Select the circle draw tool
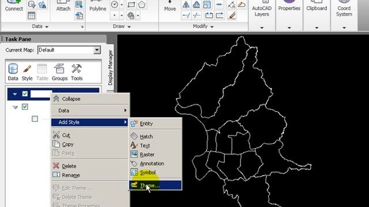The image size is (369, 207). pos(114,5)
